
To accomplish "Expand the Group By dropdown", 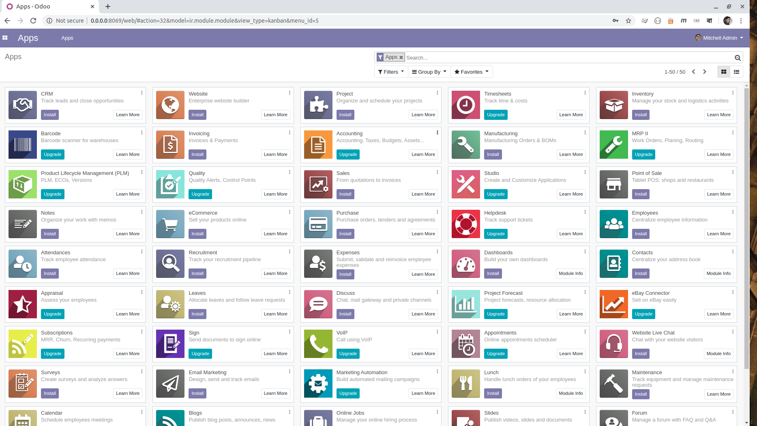I will coord(429,72).
